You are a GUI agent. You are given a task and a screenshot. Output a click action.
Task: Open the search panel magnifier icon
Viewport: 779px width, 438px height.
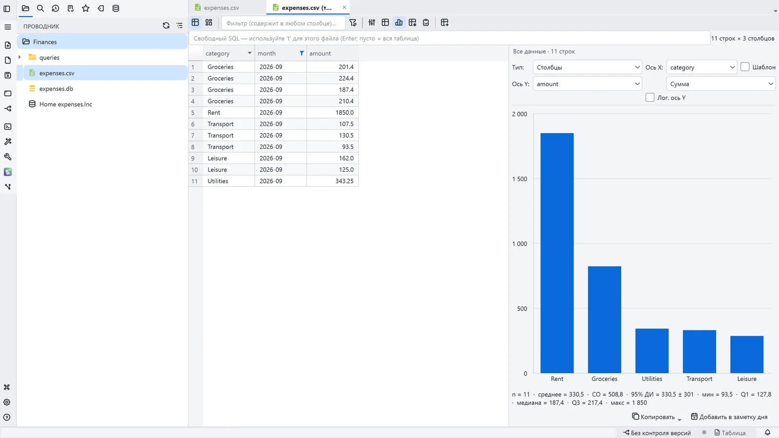coord(40,8)
